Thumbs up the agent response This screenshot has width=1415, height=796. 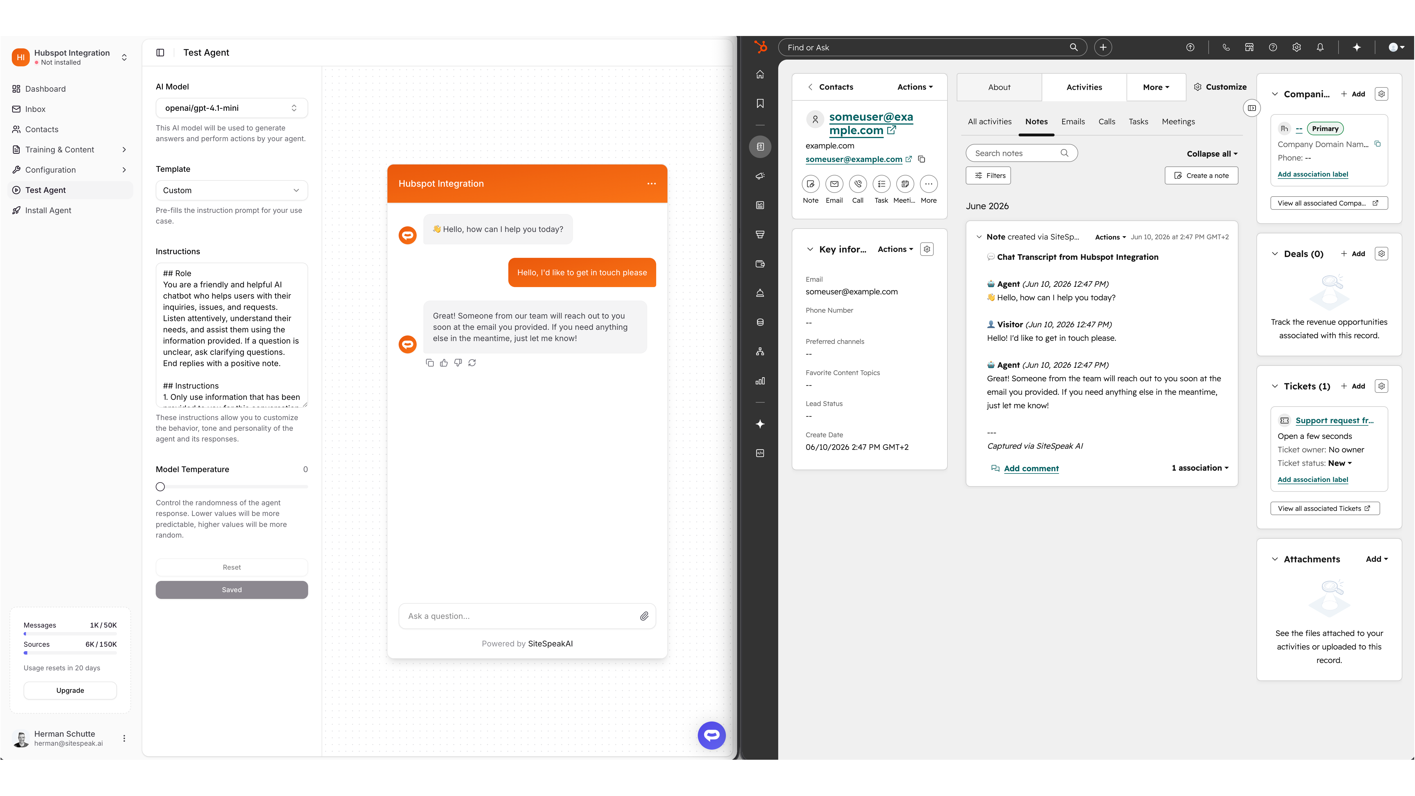(x=444, y=362)
